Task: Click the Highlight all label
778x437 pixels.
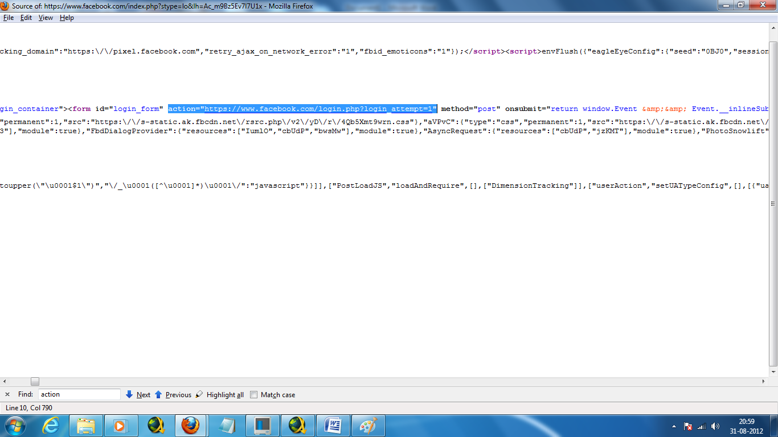Action: click(x=225, y=395)
